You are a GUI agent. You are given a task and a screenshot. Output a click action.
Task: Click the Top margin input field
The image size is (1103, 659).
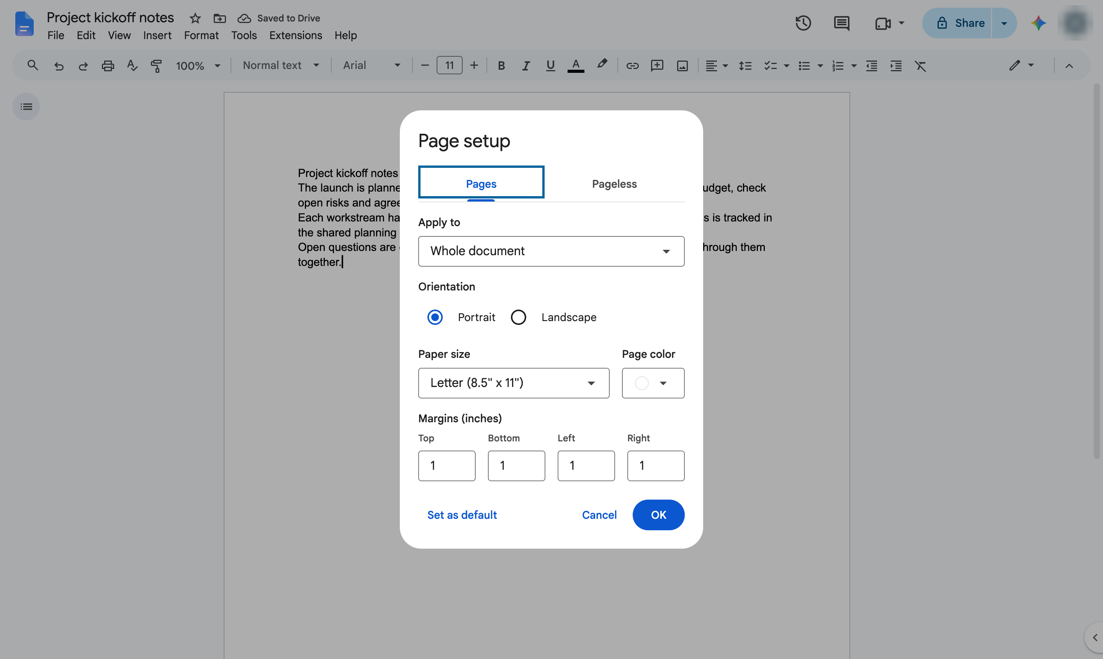(x=447, y=466)
